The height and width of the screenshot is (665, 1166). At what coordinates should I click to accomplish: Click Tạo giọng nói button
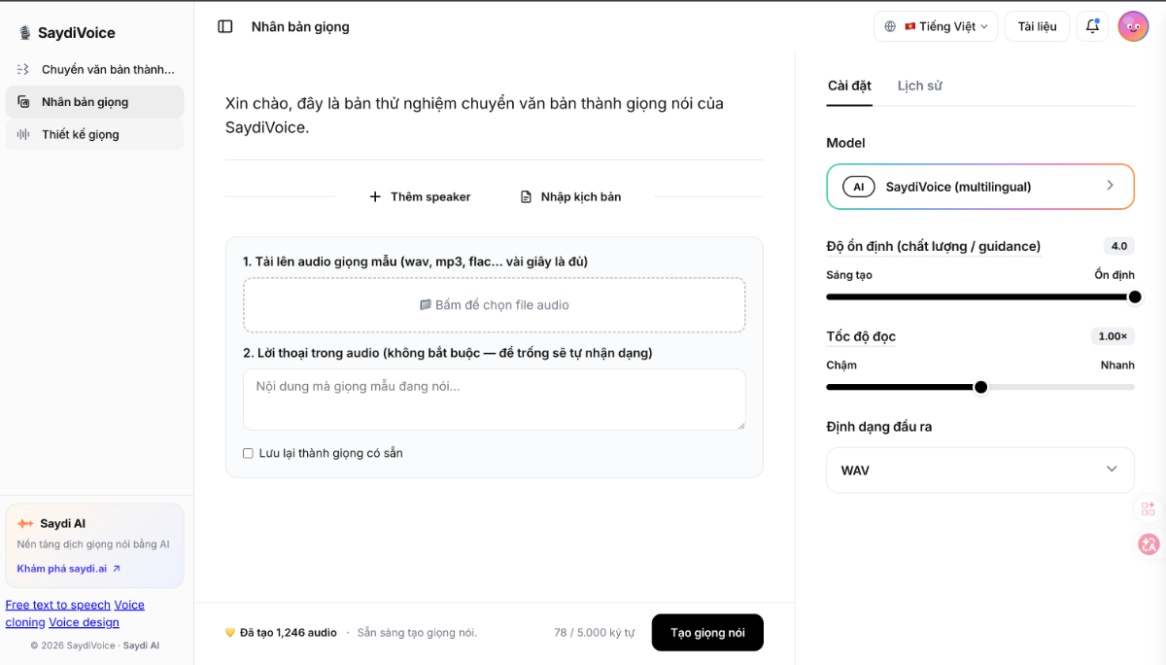tap(707, 633)
